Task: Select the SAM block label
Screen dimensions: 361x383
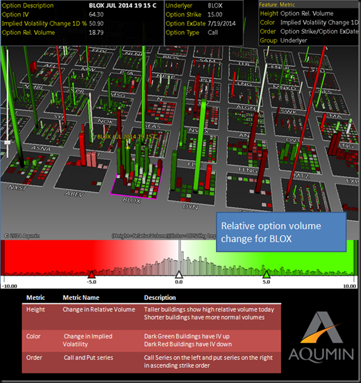Action: 208,60
